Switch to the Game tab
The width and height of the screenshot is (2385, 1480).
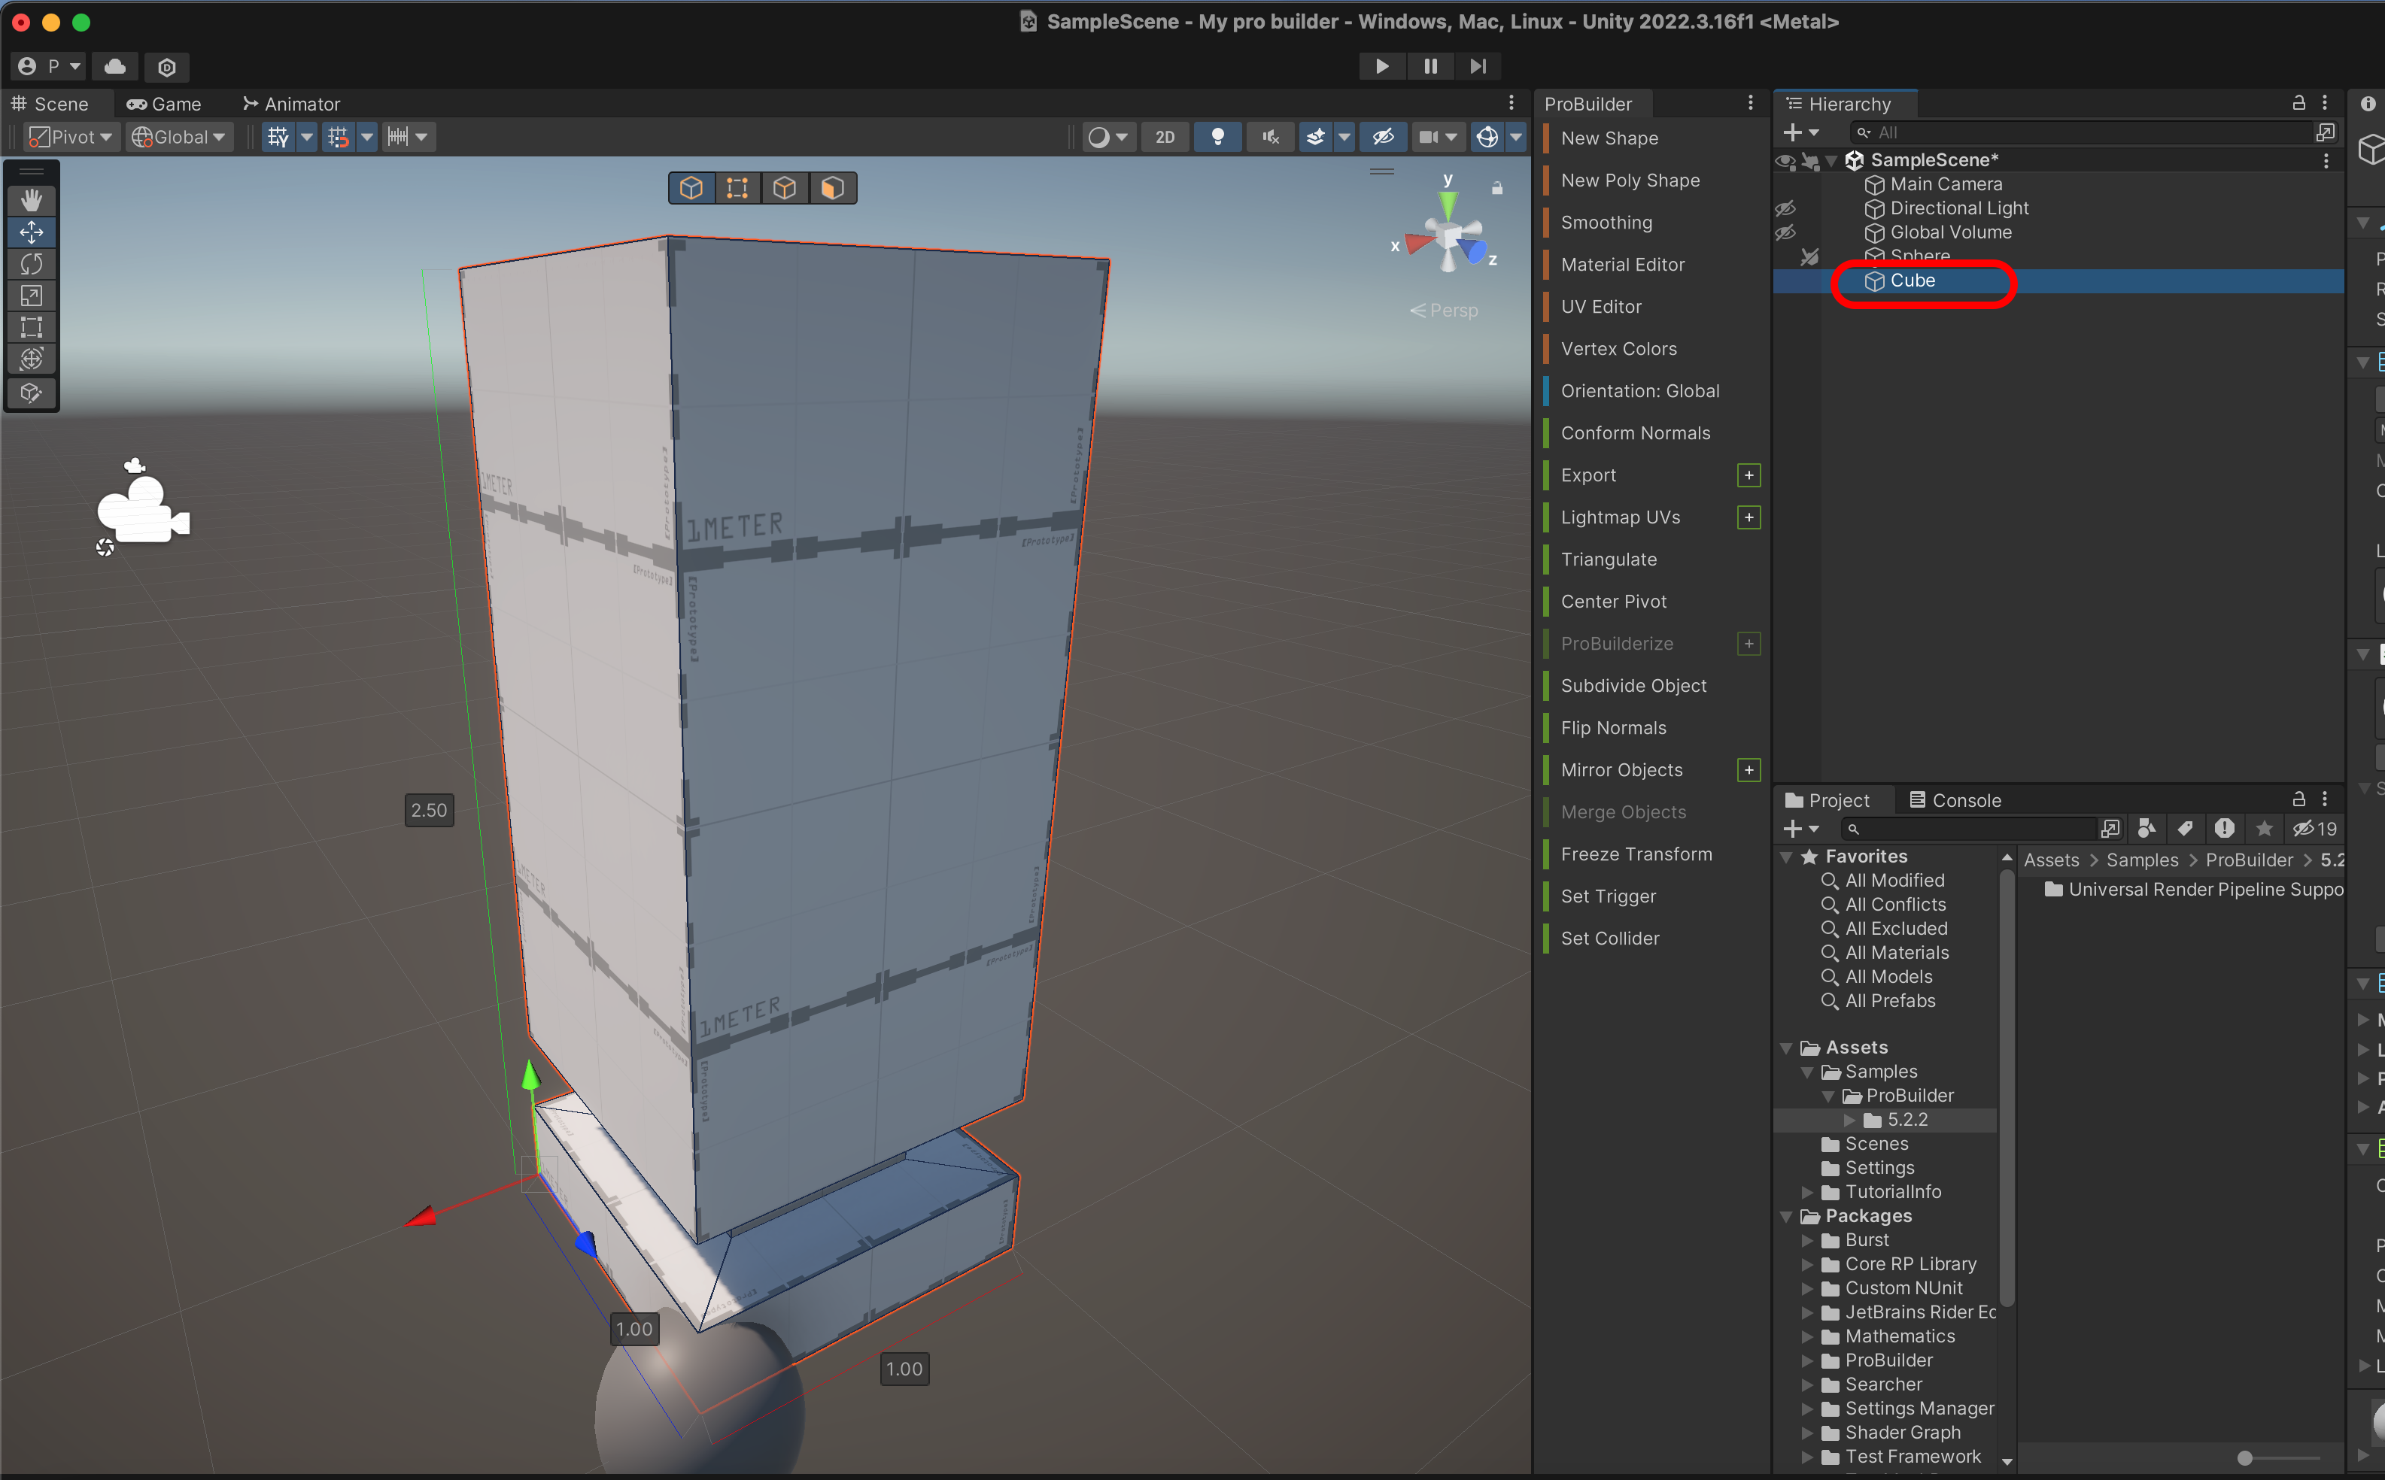163,104
